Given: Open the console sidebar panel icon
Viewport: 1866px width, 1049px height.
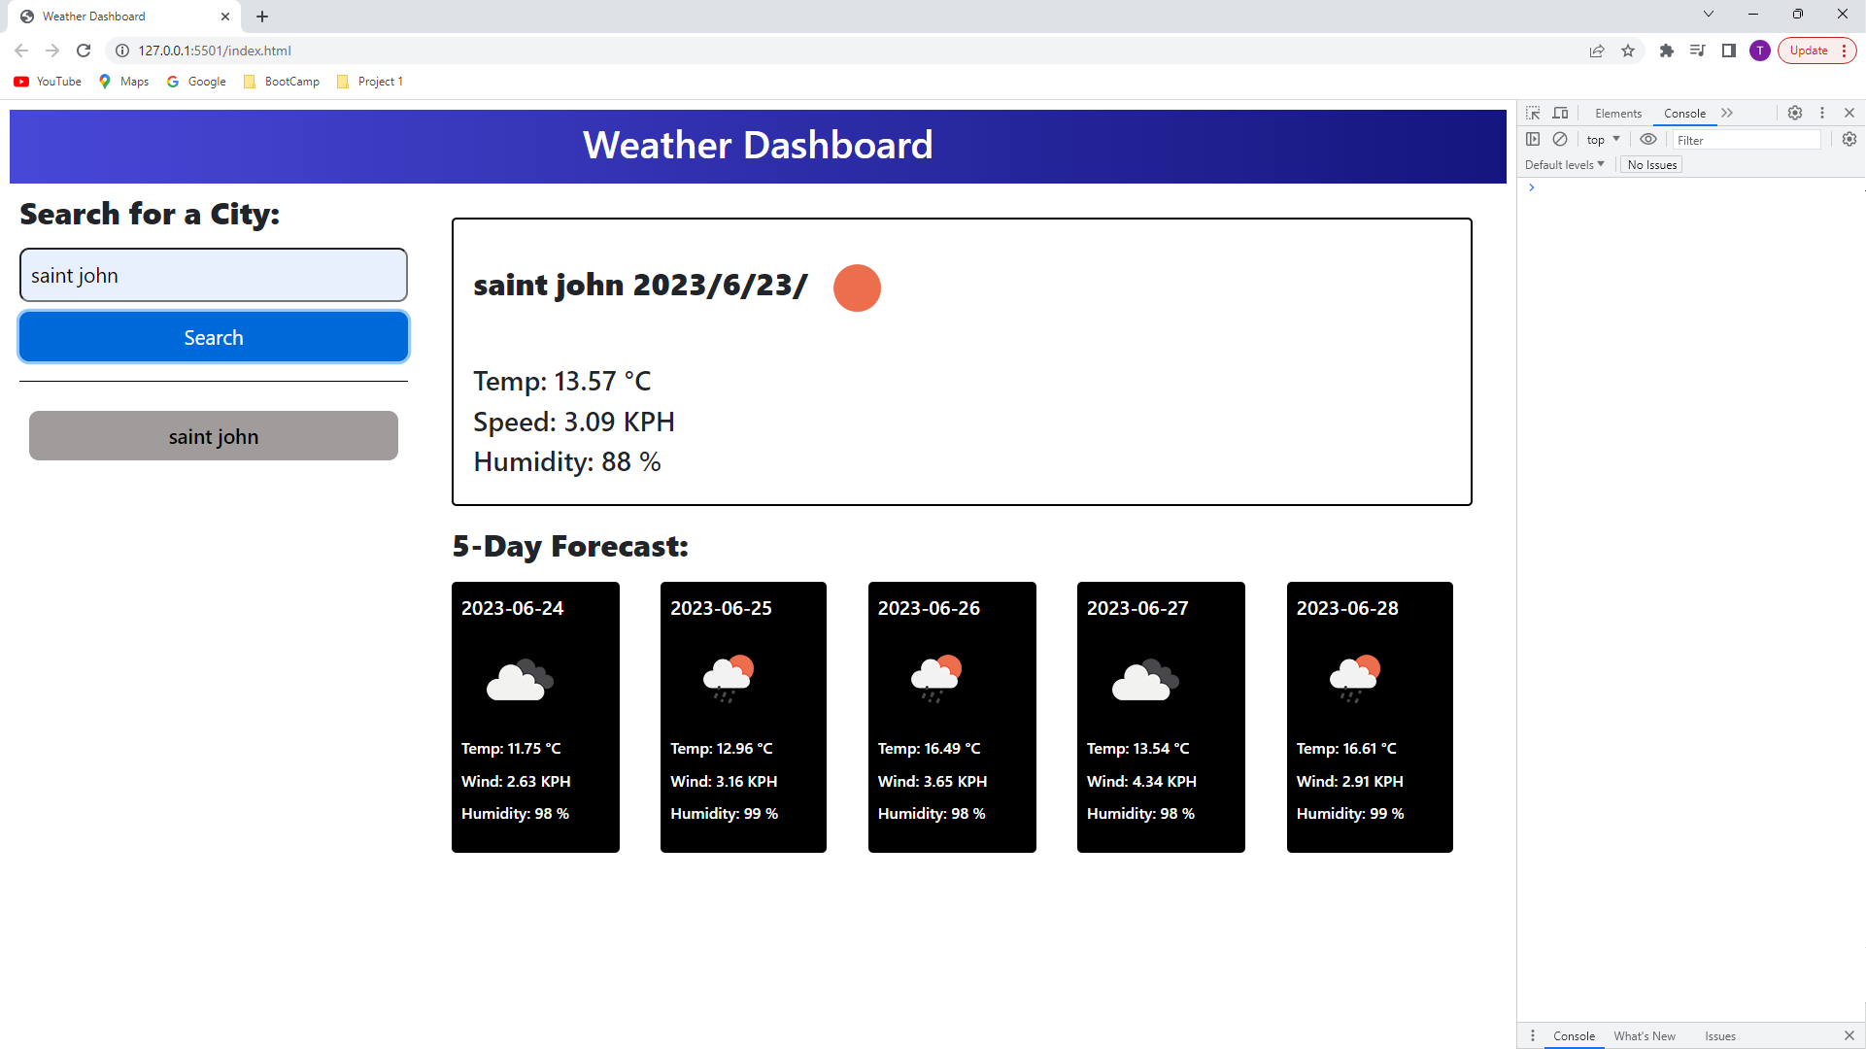Looking at the screenshot, I should pyautogui.click(x=1535, y=139).
